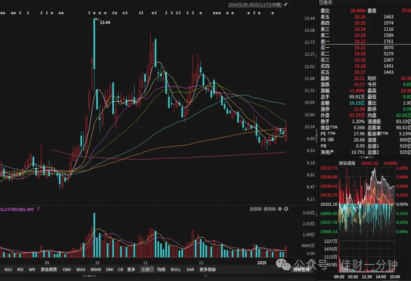Select the CR indicator tab
The width and height of the screenshot is (411, 281).
pos(120,270)
